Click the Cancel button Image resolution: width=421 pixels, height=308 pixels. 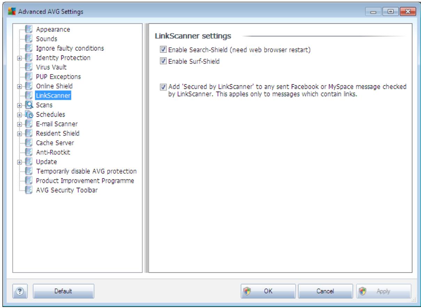pos(325,291)
